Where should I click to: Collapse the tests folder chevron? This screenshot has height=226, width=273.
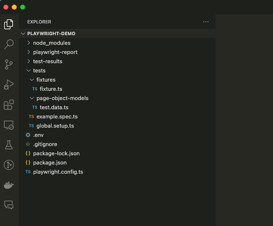[x=29, y=71]
